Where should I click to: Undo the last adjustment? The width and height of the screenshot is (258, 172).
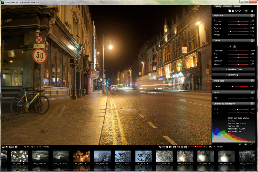[236, 11]
